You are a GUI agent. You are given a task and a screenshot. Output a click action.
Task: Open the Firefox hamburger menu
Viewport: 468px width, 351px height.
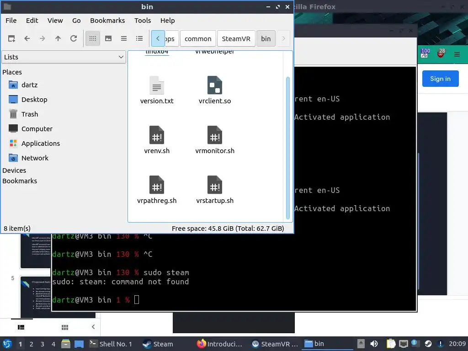[x=457, y=54]
